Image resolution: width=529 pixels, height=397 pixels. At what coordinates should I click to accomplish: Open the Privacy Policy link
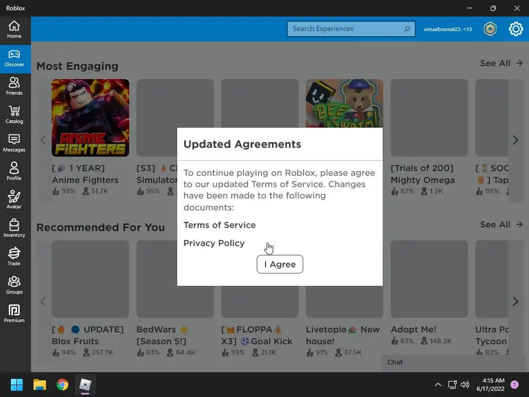[214, 243]
